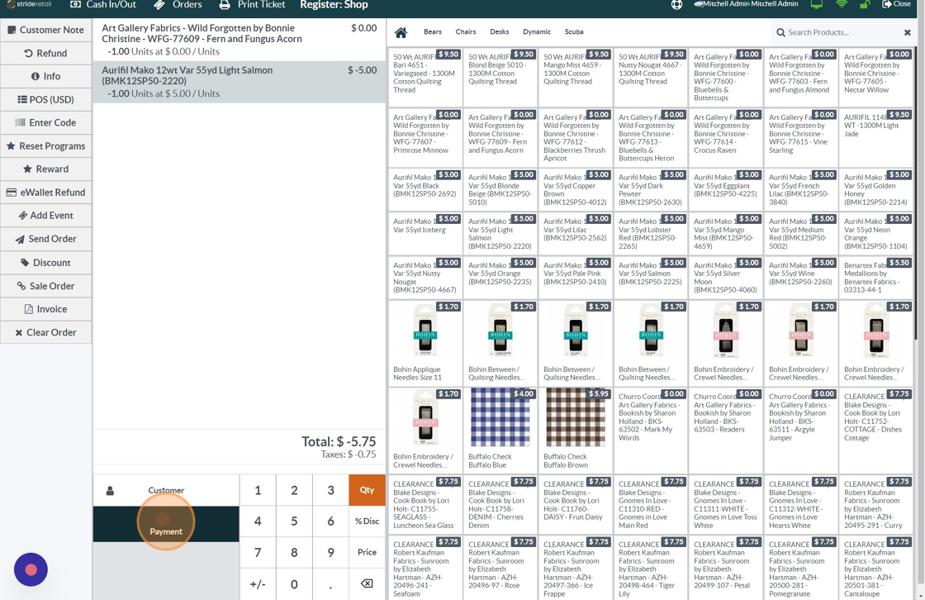Add 50 Wt AURIFIL Bari 4651 thread

click(425, 78)
